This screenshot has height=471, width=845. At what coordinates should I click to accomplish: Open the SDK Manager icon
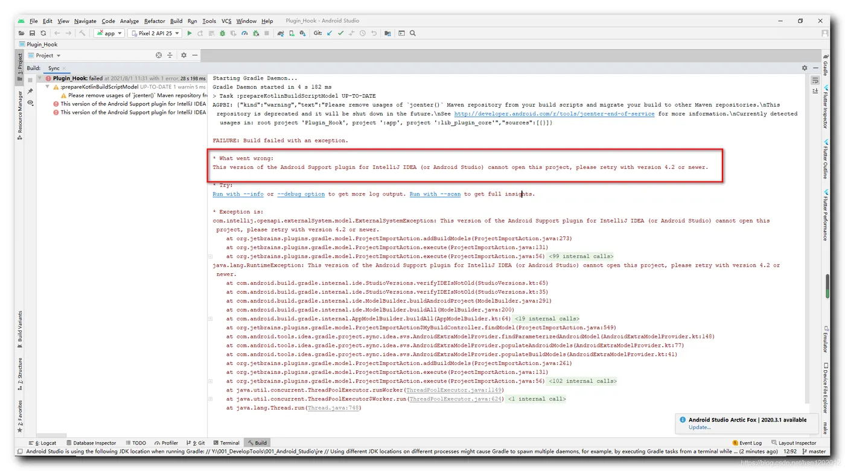pos(303,33)
